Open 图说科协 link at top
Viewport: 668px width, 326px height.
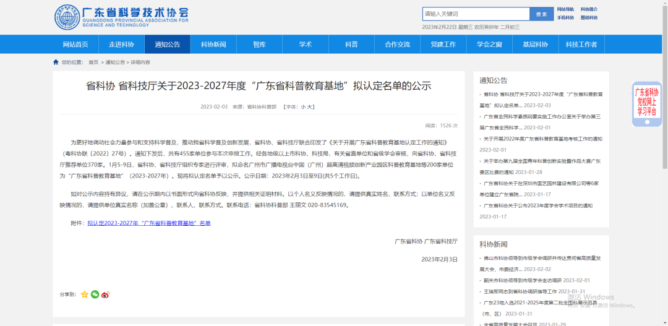click(589, 18)
